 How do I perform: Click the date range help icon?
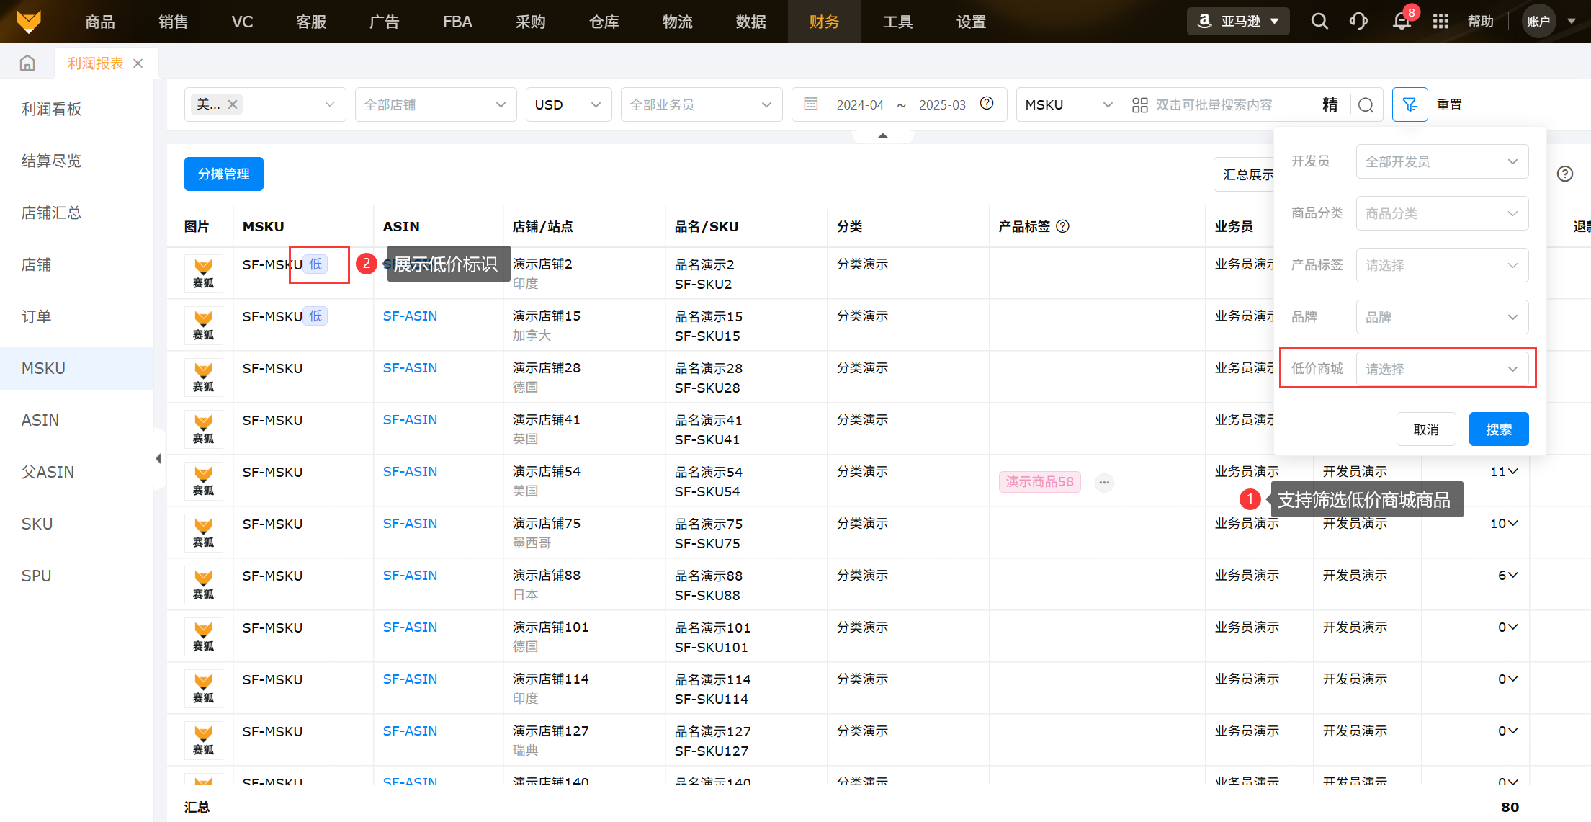[987, 104]
